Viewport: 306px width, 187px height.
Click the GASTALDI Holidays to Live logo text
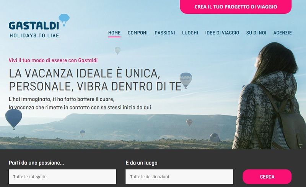tap(34, 29)
